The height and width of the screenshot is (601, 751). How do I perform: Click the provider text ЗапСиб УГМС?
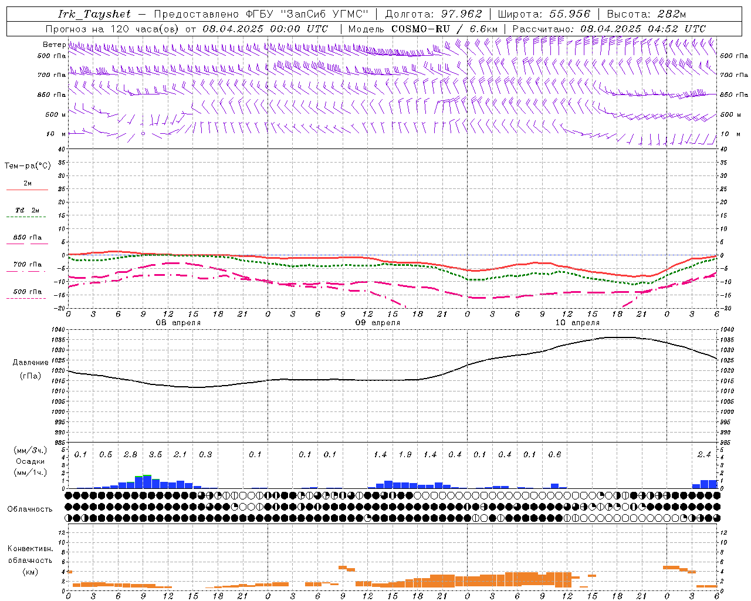click(326, 14)
